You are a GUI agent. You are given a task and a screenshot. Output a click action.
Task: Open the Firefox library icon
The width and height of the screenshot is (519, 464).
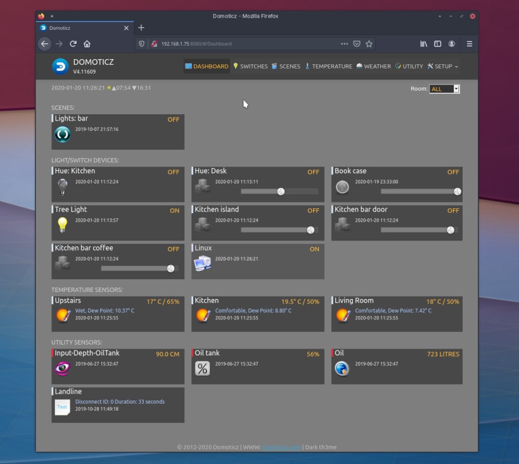[x=424, y=44]
